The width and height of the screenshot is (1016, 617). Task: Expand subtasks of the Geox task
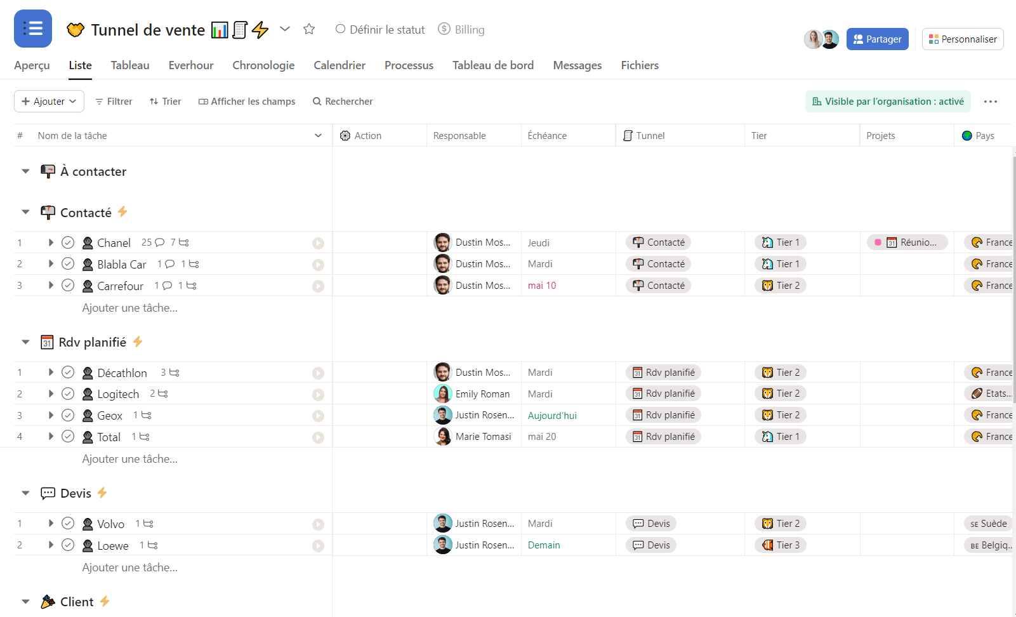click(x=51, y=415)
